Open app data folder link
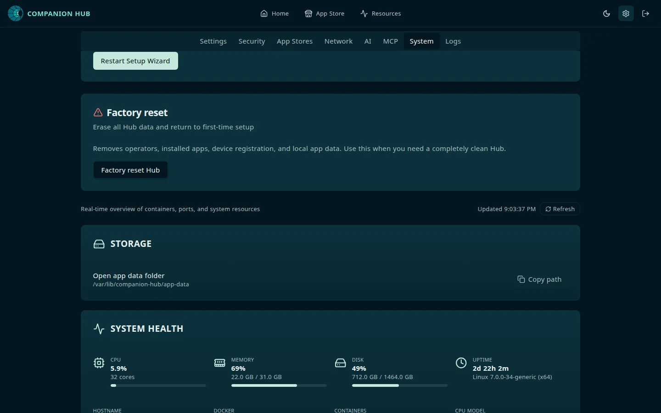The height and width of the screenshot is (413, 661). tap(129, 275)
